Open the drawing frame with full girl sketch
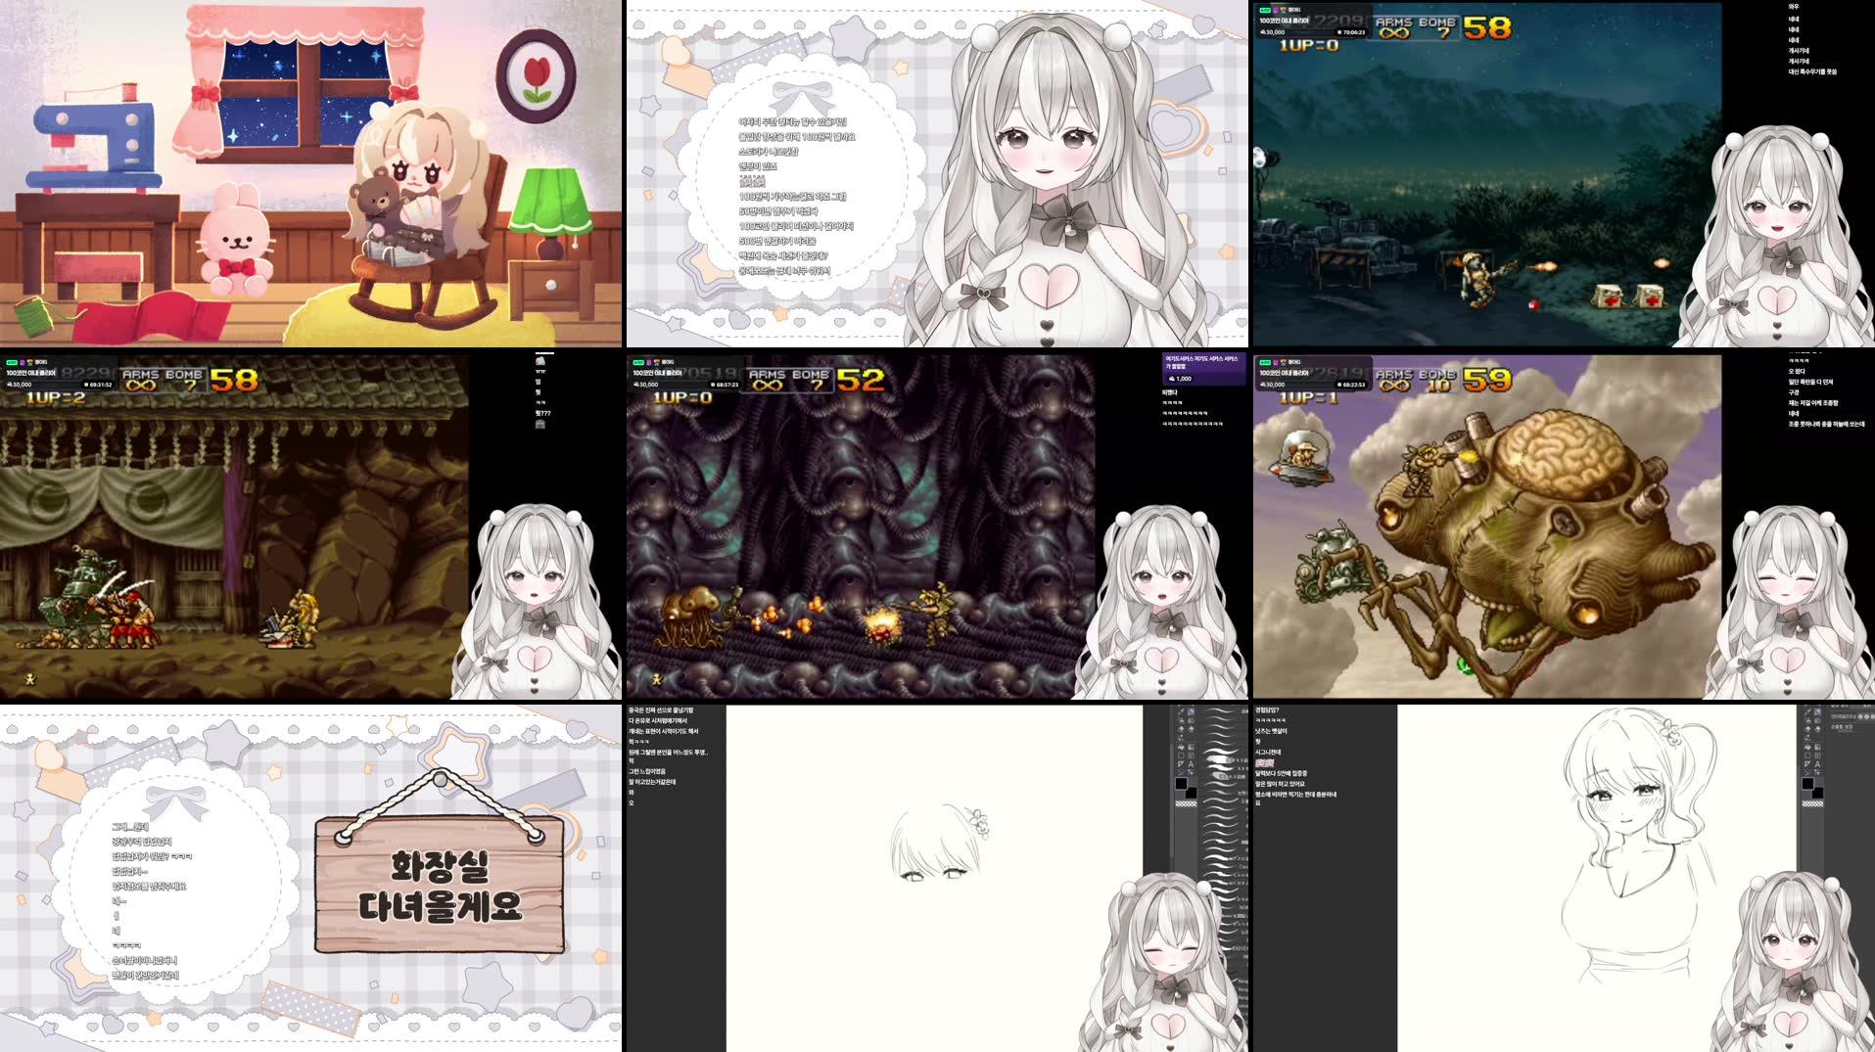The height and width of the screenshot is (1052, 1875). pyautogui.click(x=1564, y=878)
